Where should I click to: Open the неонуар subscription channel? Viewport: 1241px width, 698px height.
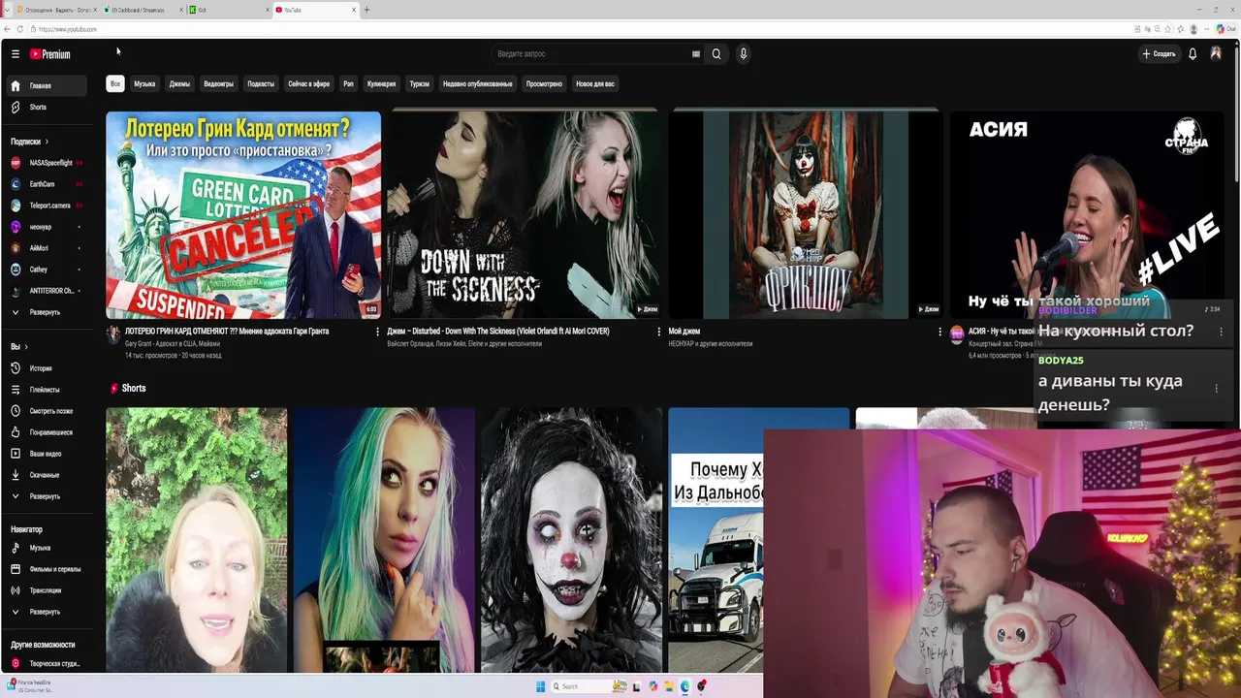[47, 227]
